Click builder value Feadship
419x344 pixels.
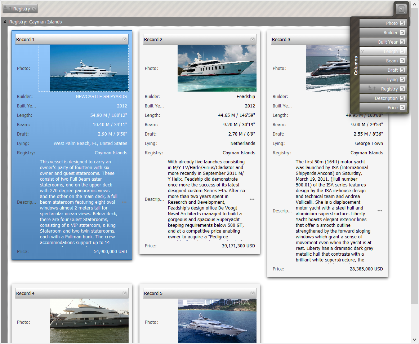pos(246,96)
